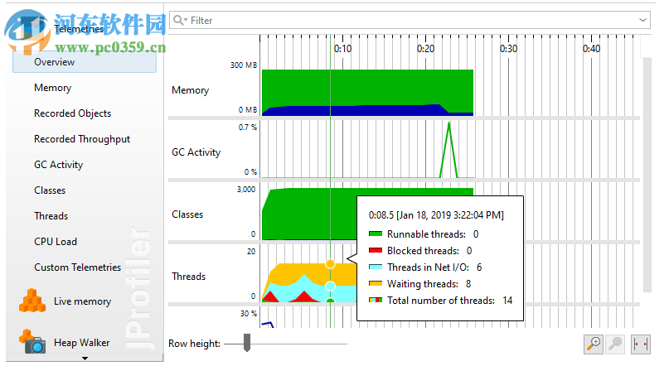
Task: Select Threads in the sidebar
Action: tap(51, 216)
